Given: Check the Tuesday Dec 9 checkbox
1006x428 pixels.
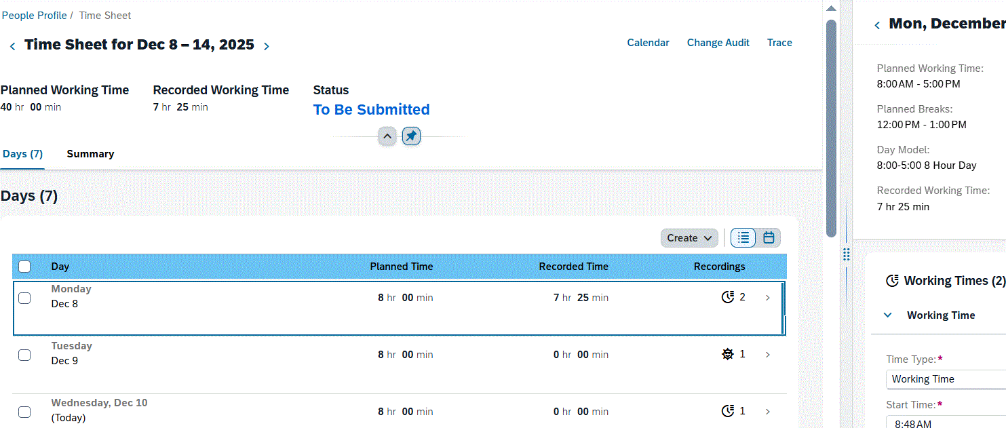Looking at the screenshot, I should [x=24, y=355].
